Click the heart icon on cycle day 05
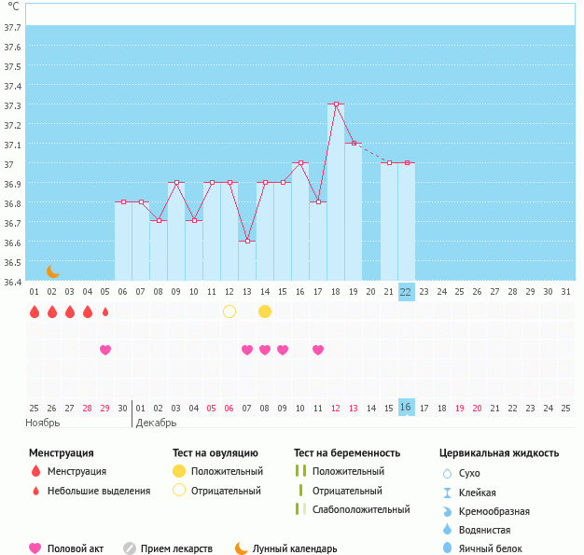584x555 pixels. 105,350
